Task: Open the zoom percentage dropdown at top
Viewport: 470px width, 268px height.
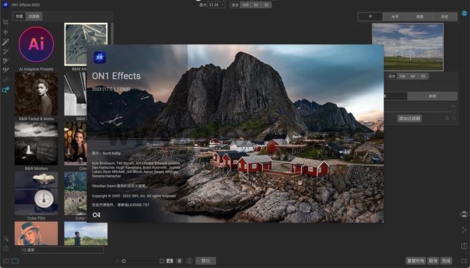Action: (x=217, y=5)
